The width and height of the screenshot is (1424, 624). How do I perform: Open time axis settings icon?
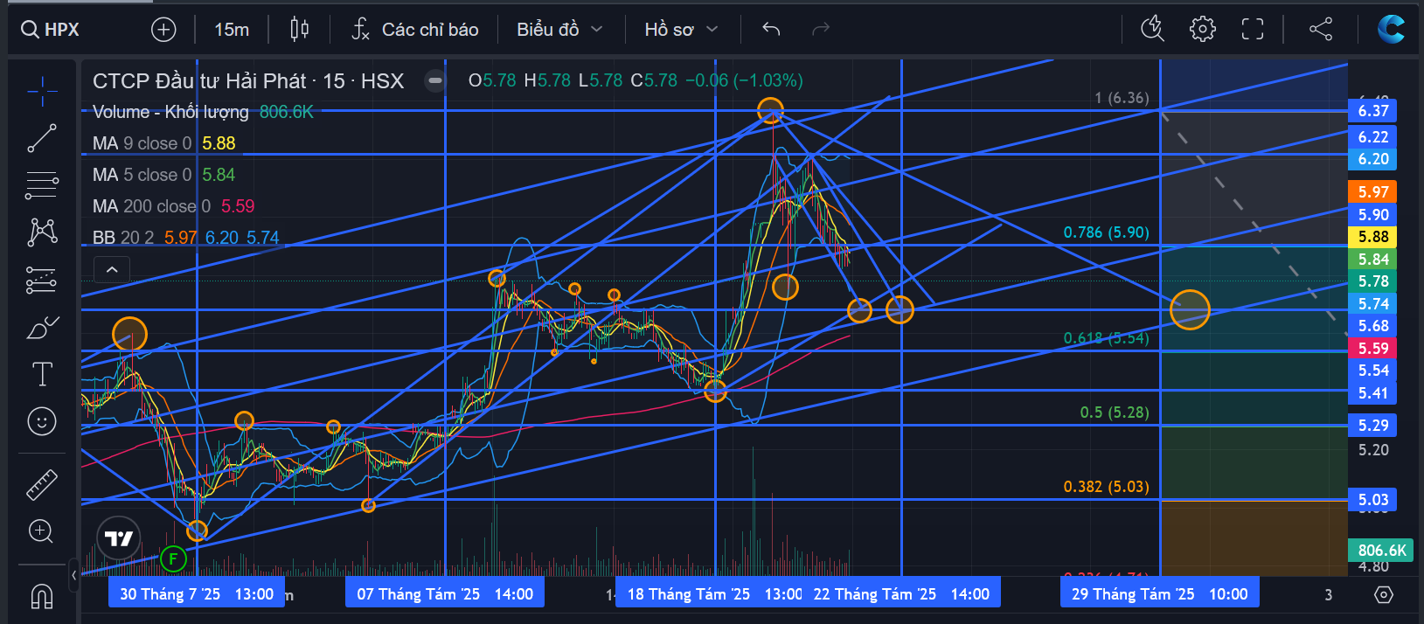[x=1383, y=594]
